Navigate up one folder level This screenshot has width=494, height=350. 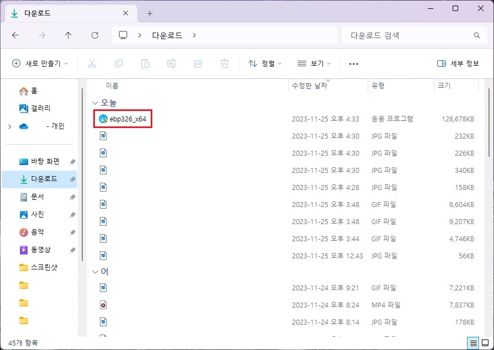point(67,35)
